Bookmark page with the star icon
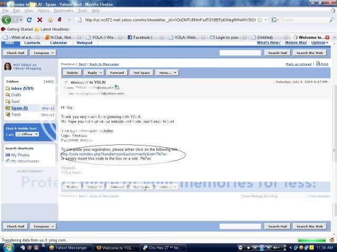The image size is (337, 252). click(260, 20)
